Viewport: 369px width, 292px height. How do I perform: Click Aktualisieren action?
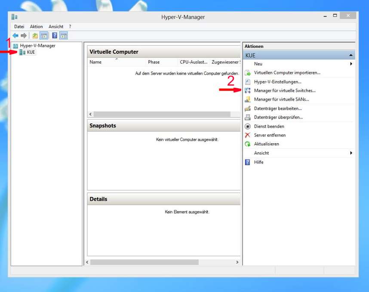tap(266, 144)
